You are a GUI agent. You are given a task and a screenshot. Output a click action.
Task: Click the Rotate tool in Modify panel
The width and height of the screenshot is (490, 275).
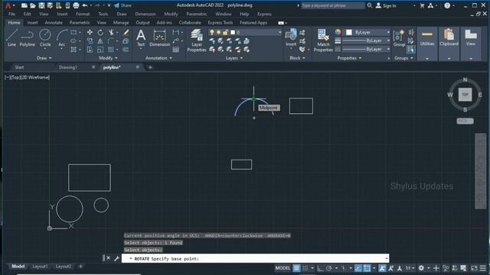click(x=100, y=32)
